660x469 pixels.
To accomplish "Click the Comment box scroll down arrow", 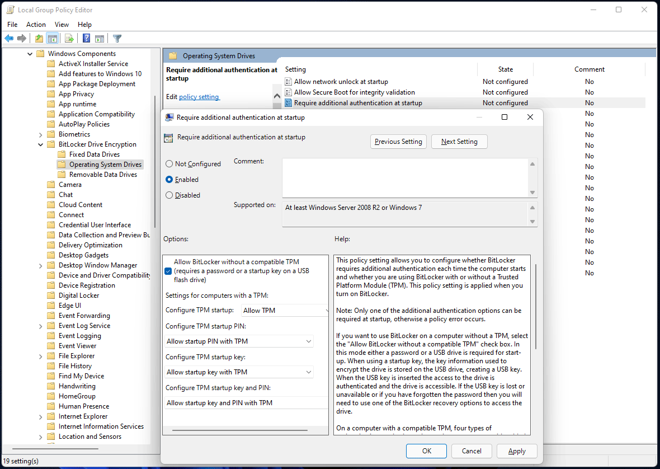I will click(532, 193).
